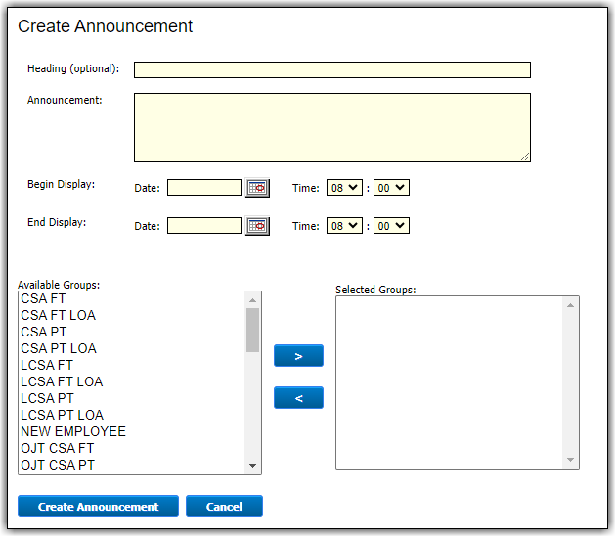Click the End Display date field

pos(204,226)
